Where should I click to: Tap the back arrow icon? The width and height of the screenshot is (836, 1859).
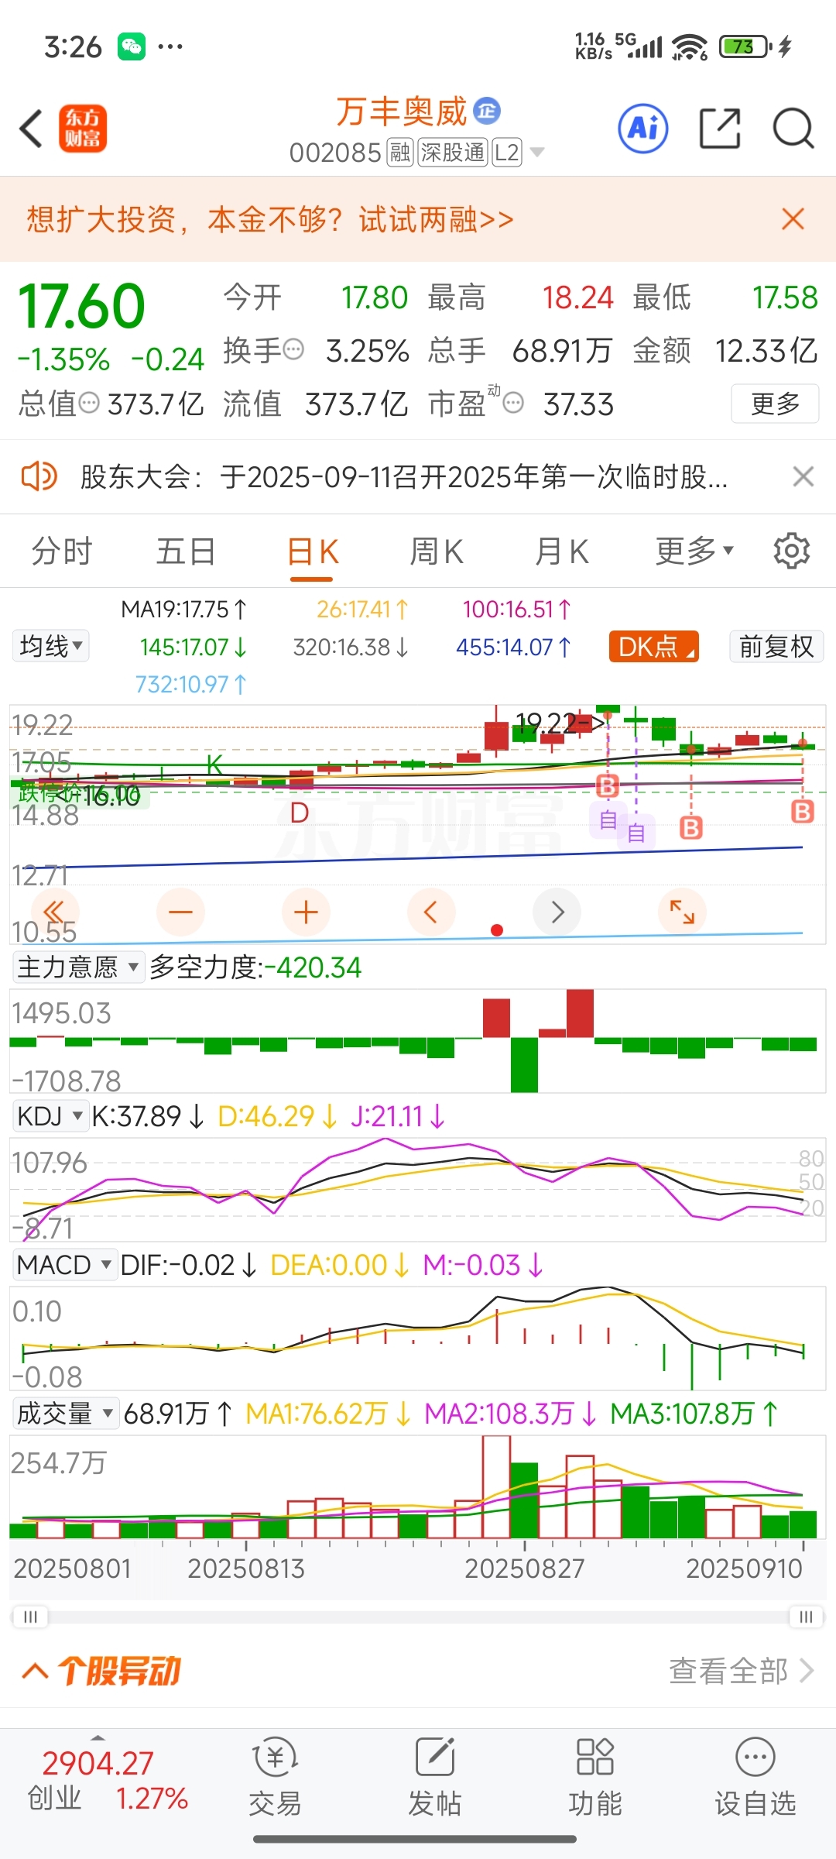coord(31,129)
